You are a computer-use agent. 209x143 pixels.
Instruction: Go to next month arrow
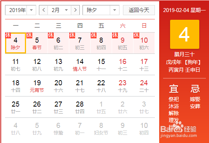(x=75, y=10)
